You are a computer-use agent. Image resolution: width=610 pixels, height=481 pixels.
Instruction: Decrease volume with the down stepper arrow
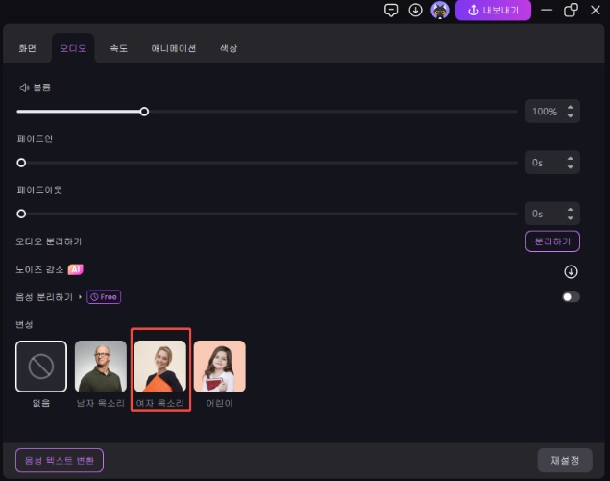[570, 116]
